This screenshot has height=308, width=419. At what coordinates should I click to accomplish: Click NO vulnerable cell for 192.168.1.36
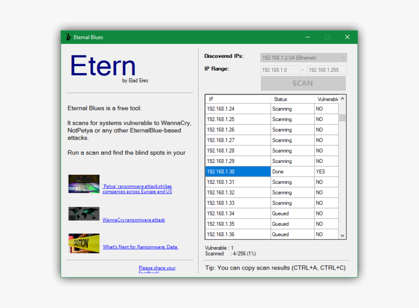(x=326, y=235)
